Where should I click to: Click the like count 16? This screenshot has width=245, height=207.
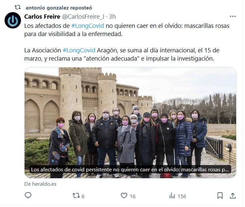[133, 196]
